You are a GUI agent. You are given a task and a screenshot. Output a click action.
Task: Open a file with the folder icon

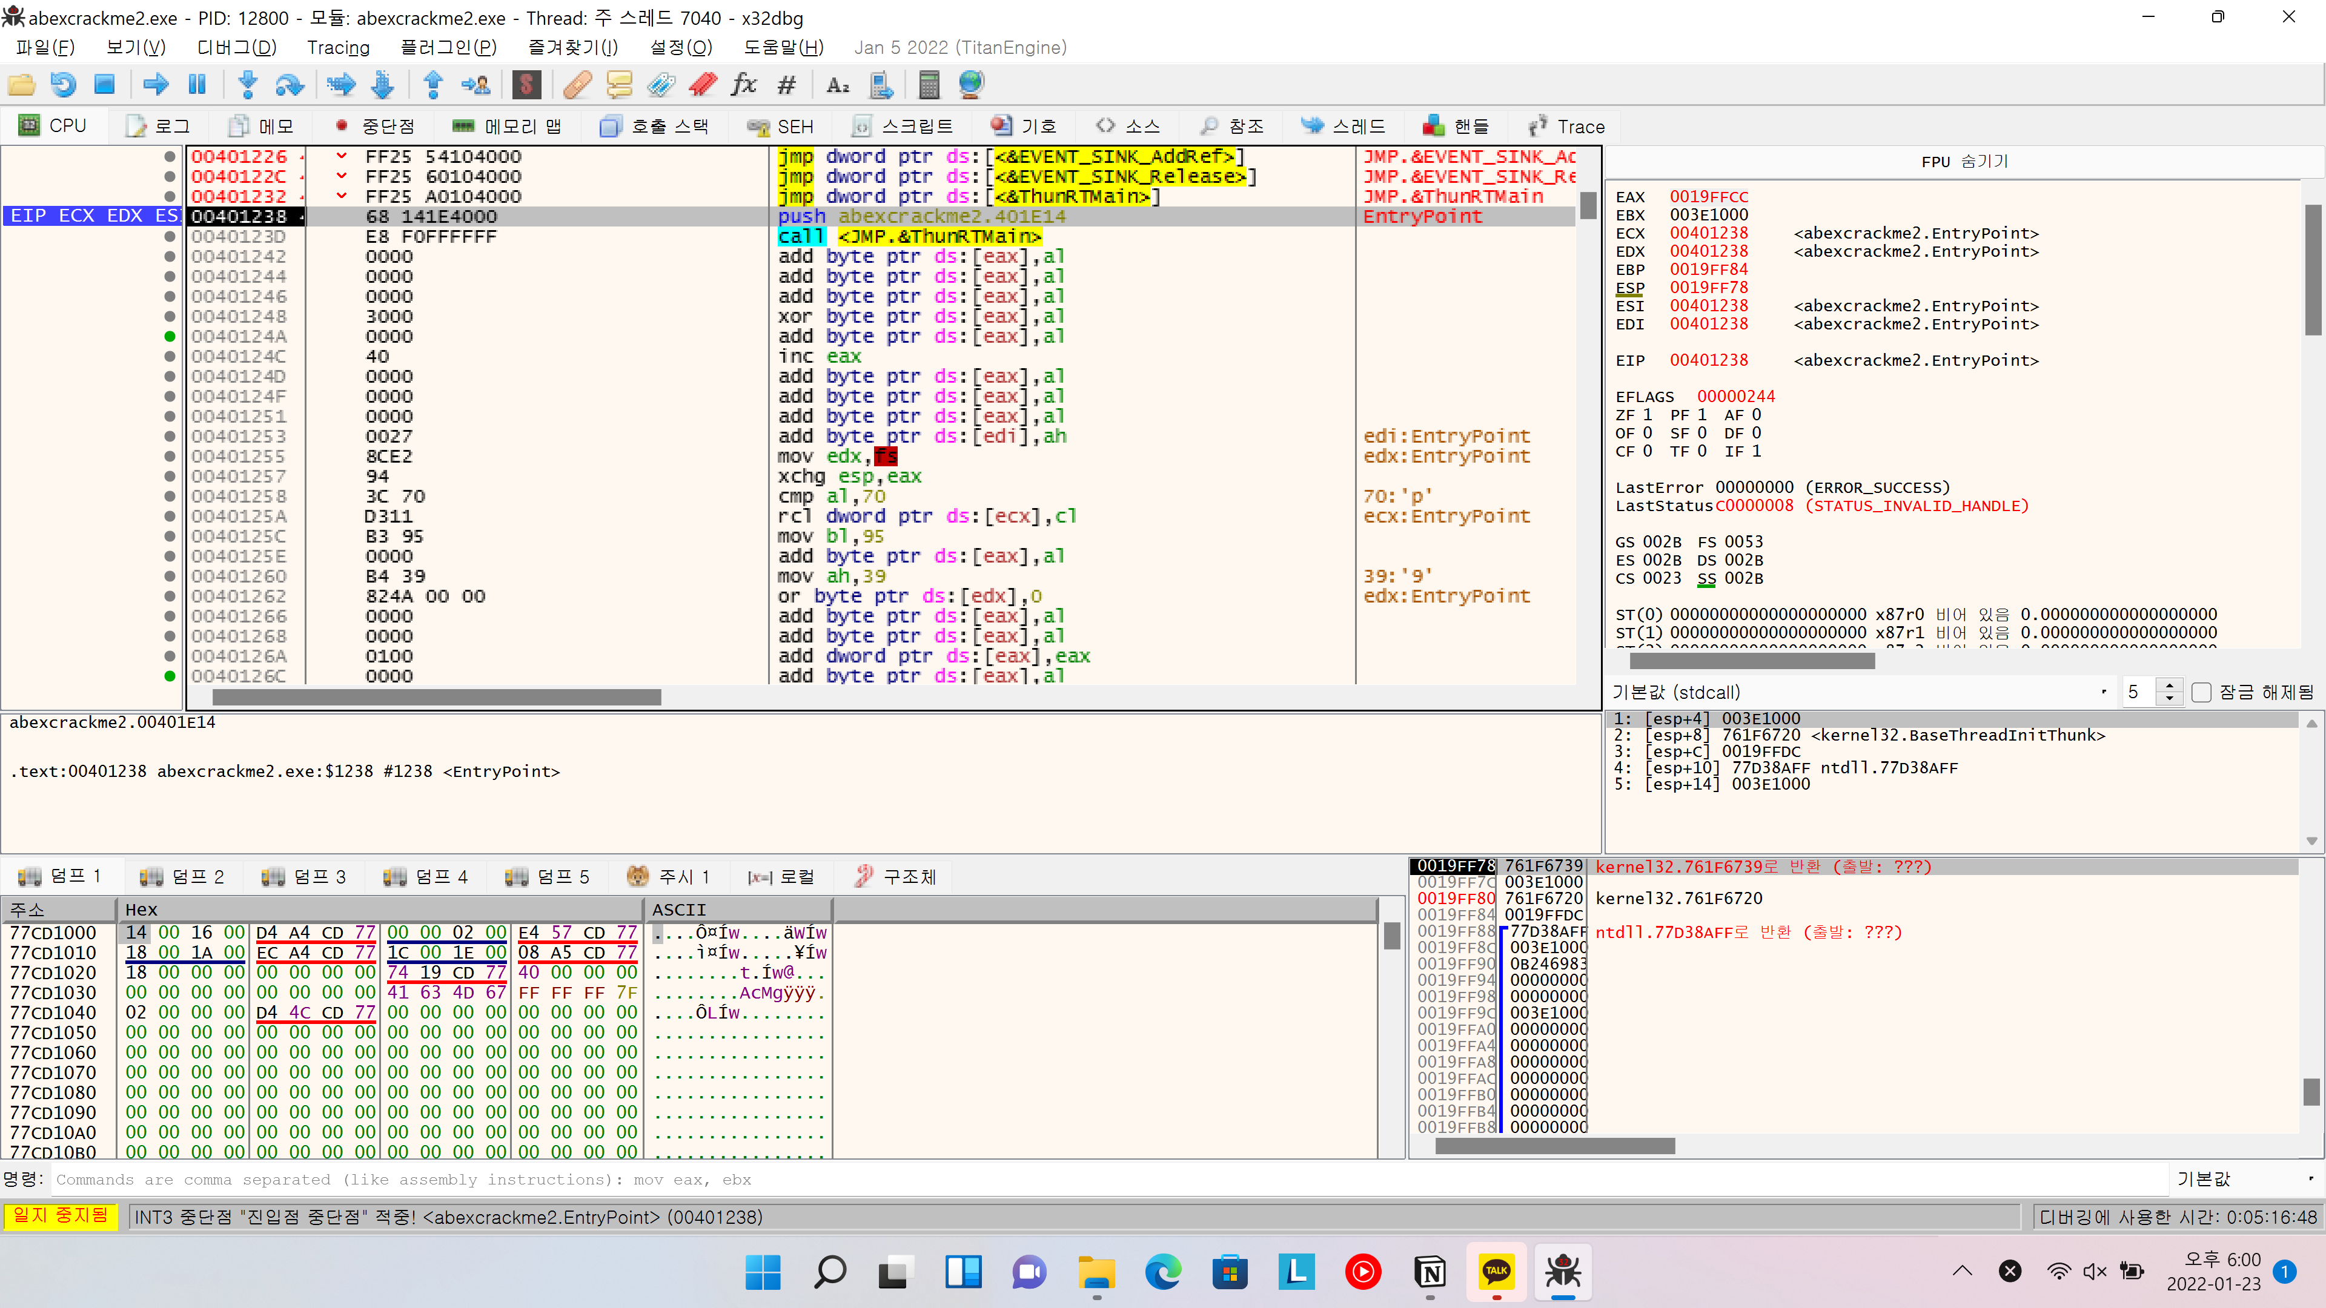[22, 85]
